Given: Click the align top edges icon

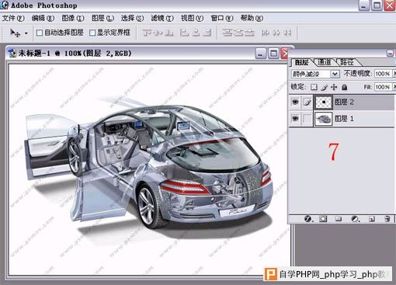Looking at the screenshot, I should pos(147,33).
